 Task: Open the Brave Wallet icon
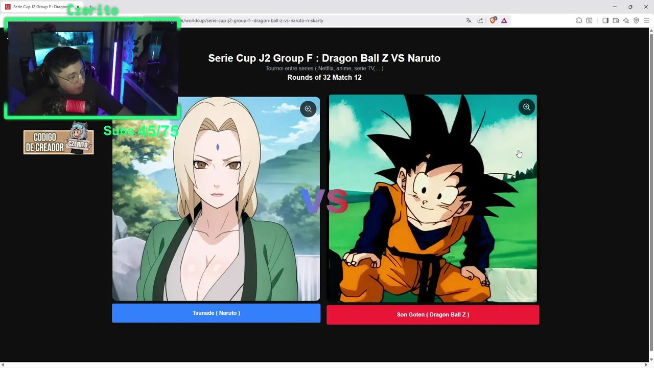click(x=616, y=20)
